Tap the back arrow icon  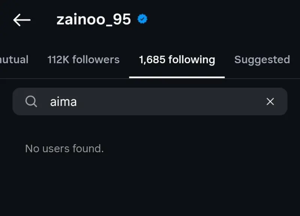21,20
